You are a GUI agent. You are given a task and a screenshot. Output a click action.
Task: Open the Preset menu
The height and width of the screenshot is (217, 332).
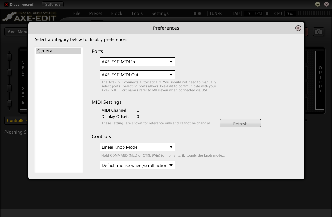tap(96, 13)
